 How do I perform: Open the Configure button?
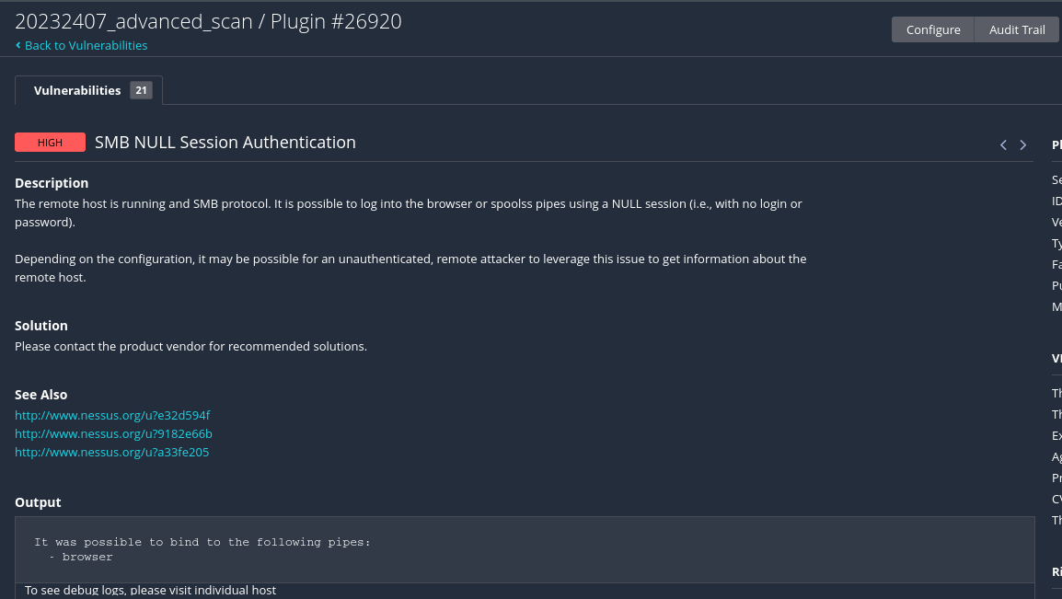click(x=932, y=29)
